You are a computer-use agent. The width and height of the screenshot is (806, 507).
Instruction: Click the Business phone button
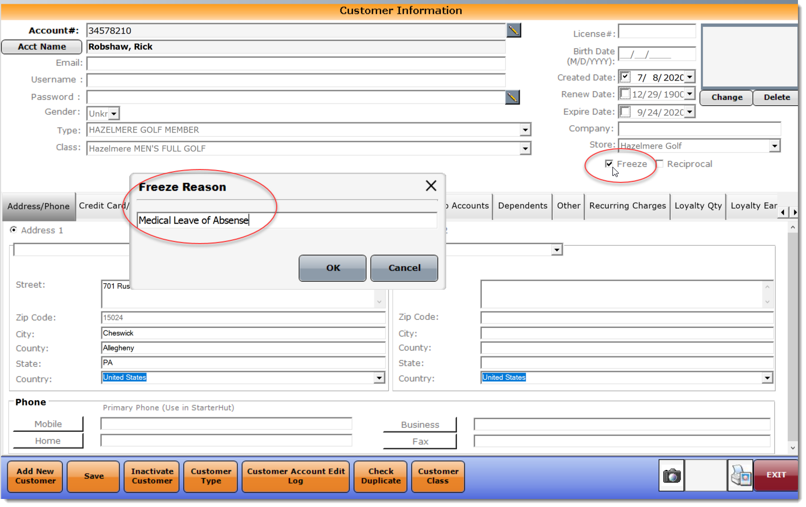420,425
